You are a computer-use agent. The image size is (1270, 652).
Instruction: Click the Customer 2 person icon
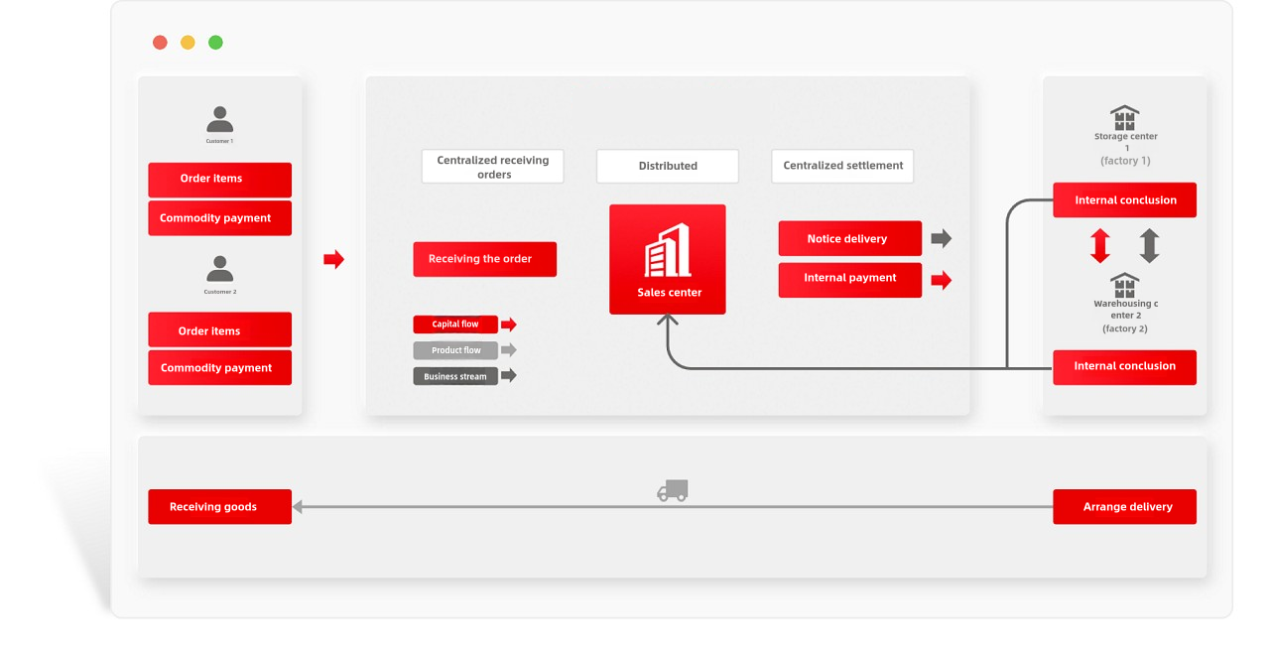[219, 269]
